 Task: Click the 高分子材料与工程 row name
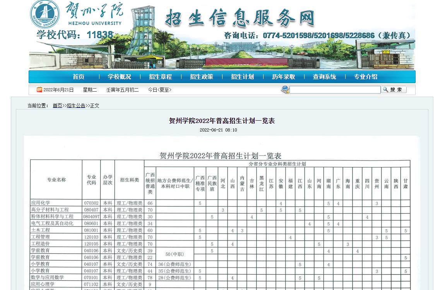(50, 210)
